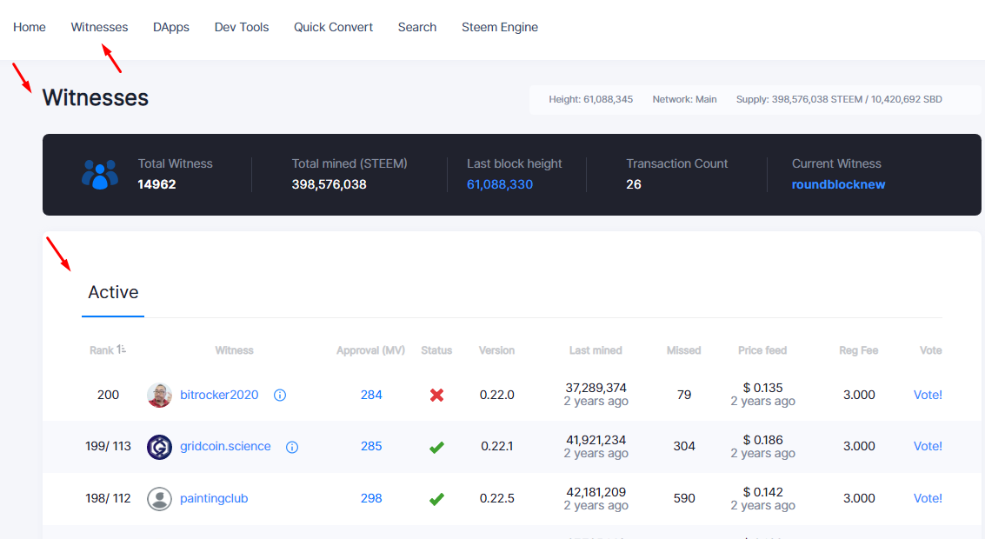Open paintingclub witness profile

tap(214, 498)
